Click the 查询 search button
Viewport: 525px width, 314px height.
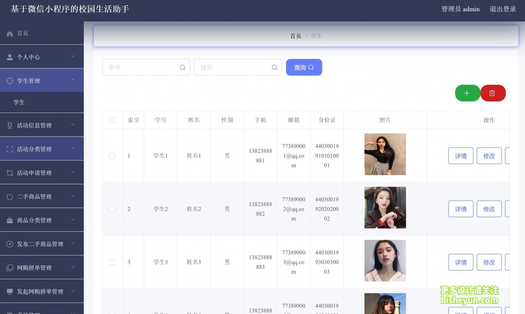coord(304,67)
